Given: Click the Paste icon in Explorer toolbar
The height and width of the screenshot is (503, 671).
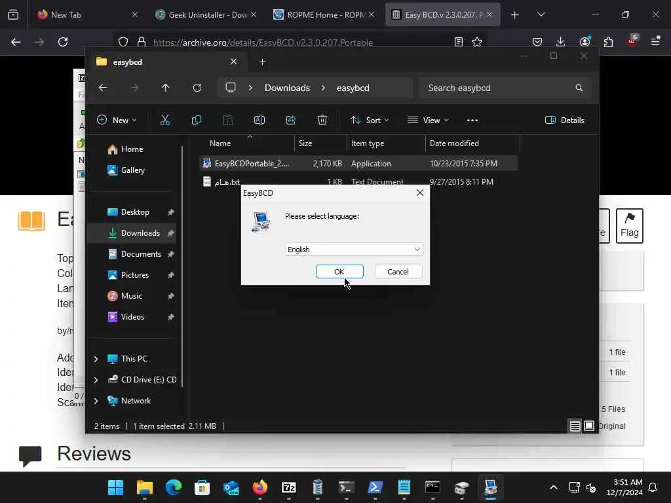Looking at the screenshot, I should [x=228, y=121].
